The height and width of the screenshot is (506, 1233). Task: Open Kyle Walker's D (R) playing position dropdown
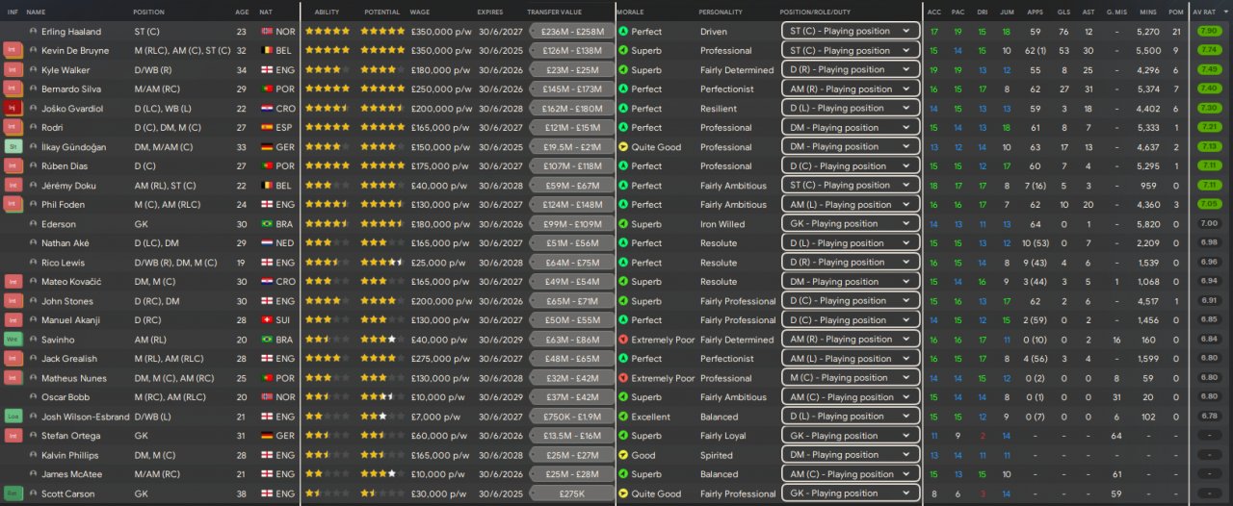tap(851, 69)
